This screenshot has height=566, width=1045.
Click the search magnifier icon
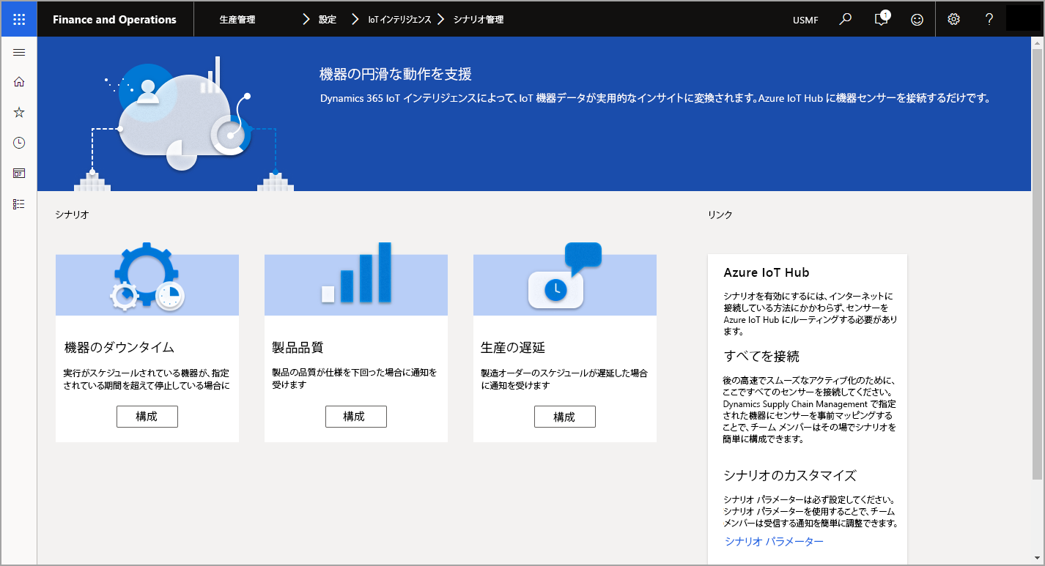(x=846, y=20)
